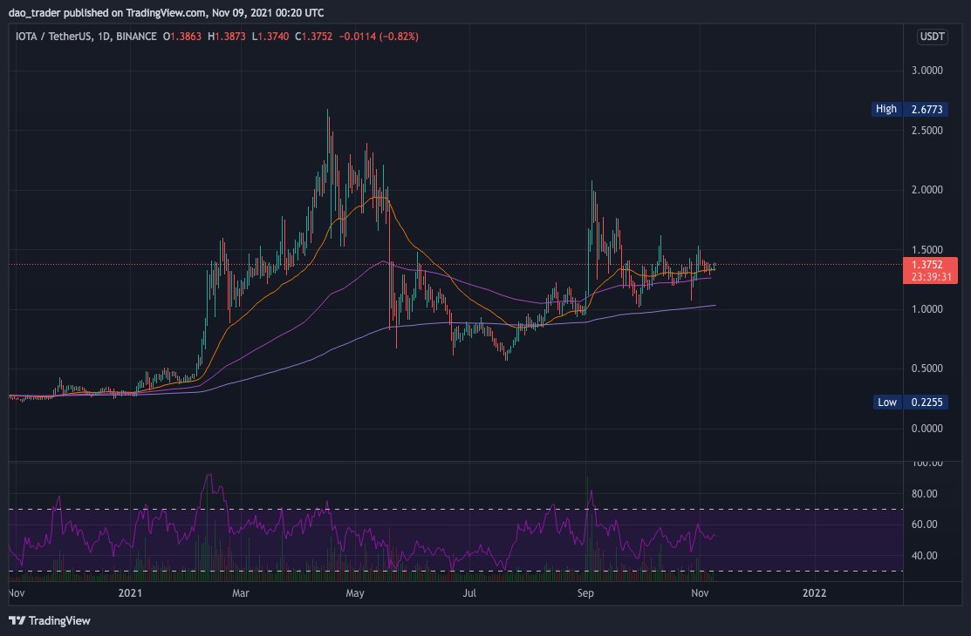The image size is (971, 636).
Task: Click the 80.00 RSI axis label
Action: coord(925,494)
